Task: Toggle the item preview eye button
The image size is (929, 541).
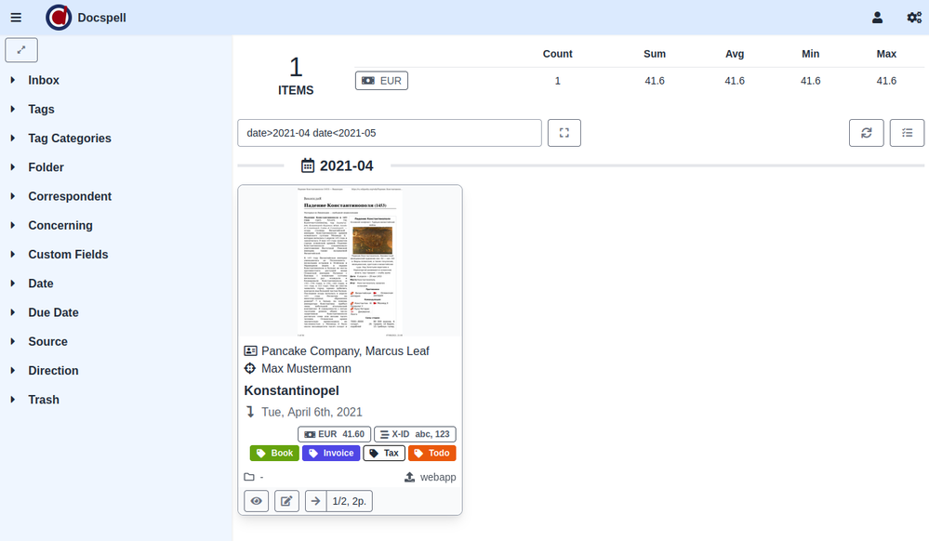Action: pos(257,501)
